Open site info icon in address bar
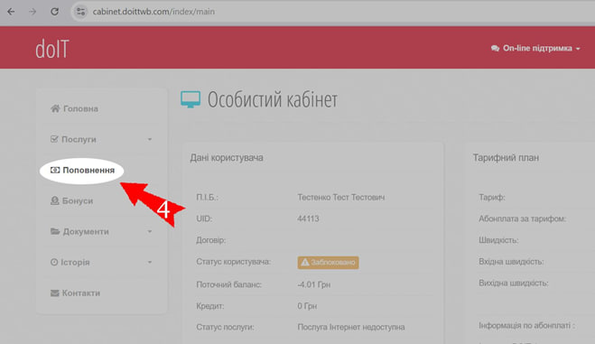Viewport: 595px width, 344px height. coord(80,12)
